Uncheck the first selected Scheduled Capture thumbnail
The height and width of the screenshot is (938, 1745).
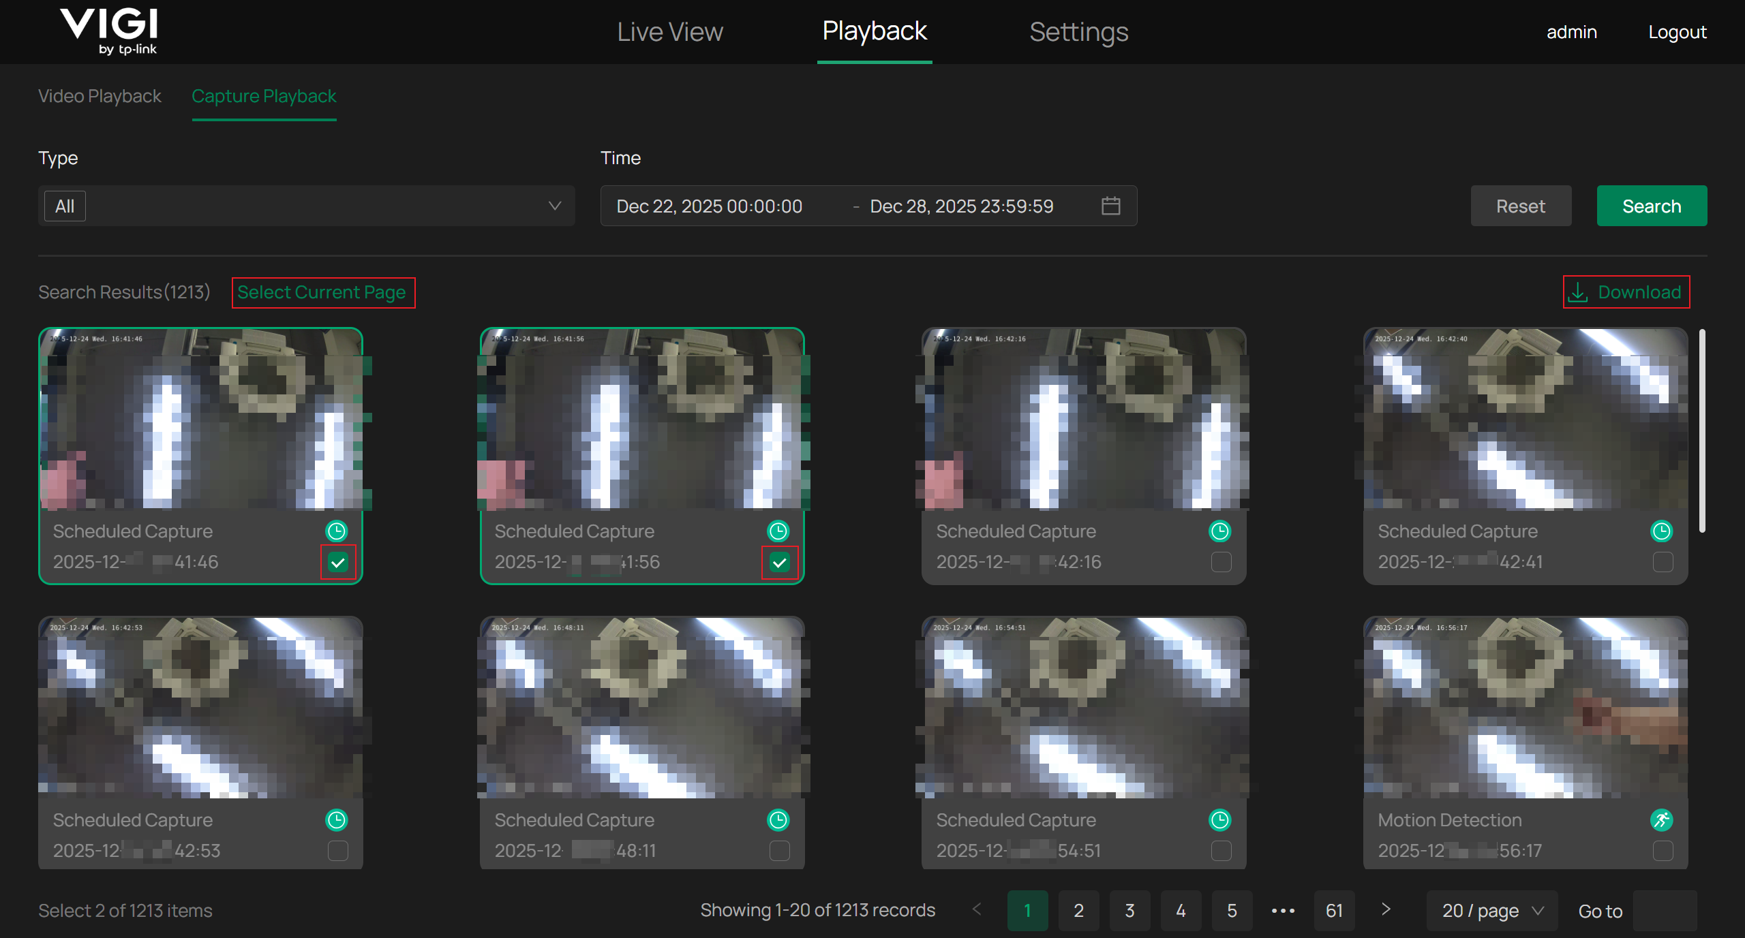click(337, 562)
